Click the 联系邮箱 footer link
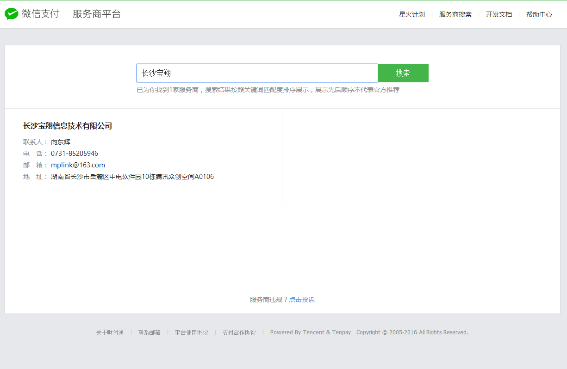 tap(149, 332)
